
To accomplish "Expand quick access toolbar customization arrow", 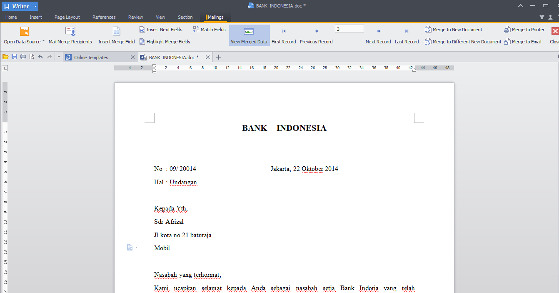I will (59, 57).
